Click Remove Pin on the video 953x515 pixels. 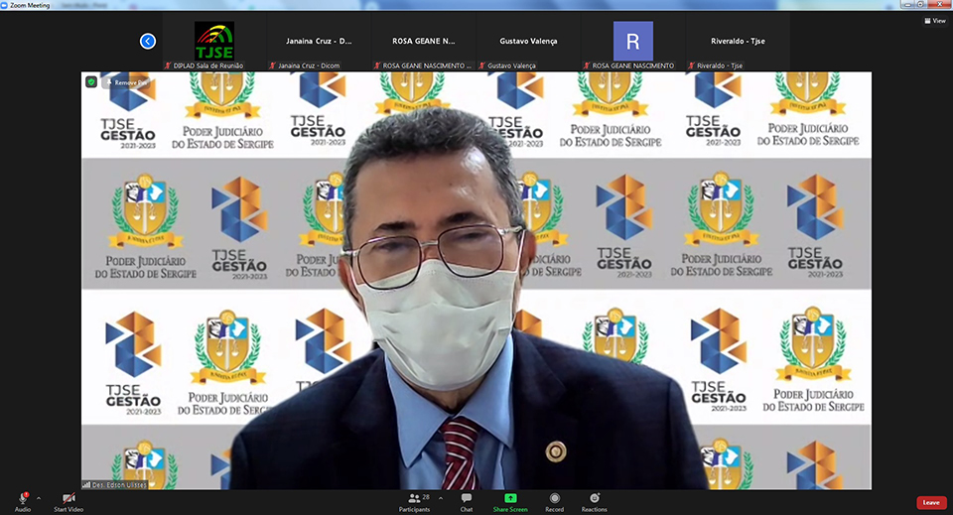(127, 82)
